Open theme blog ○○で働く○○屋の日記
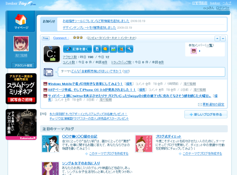The height and width of the screenshot is (175, 237). click(80, 136)
